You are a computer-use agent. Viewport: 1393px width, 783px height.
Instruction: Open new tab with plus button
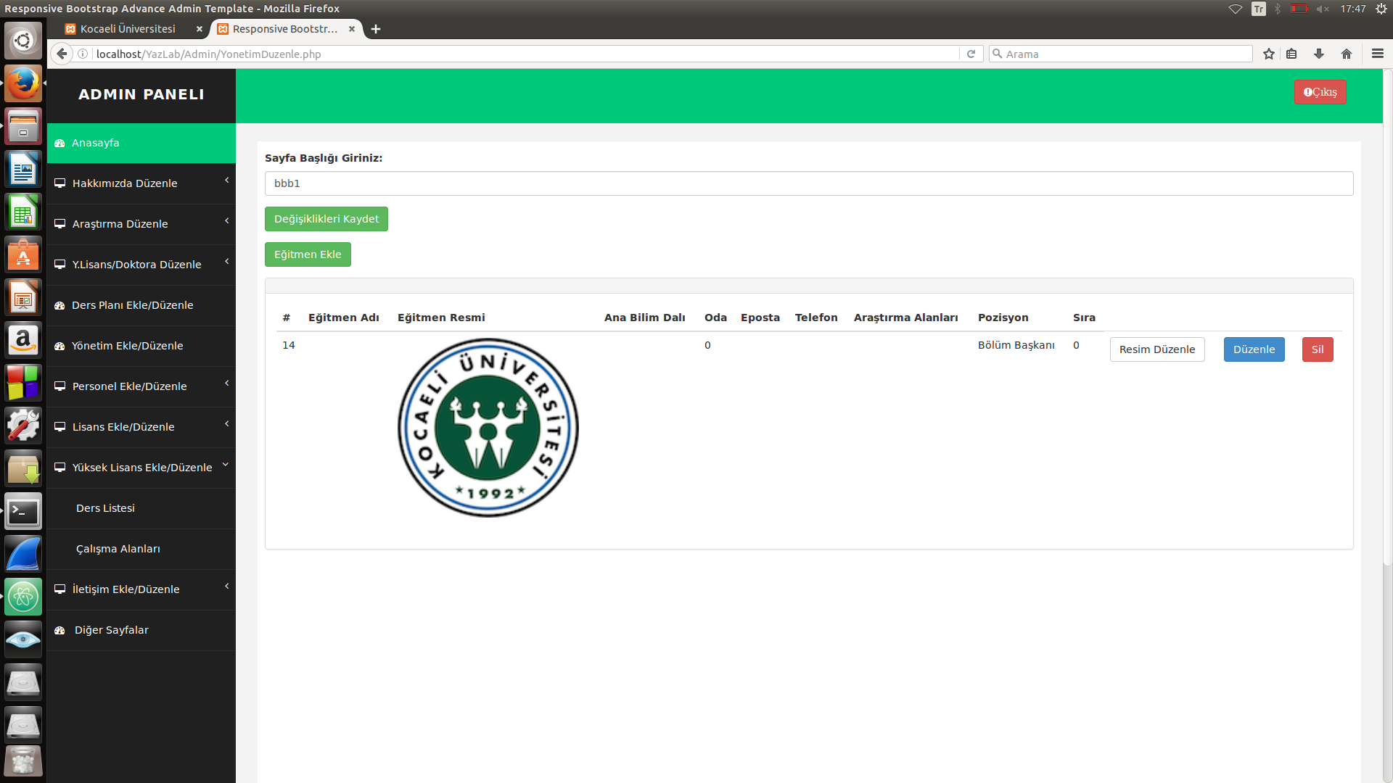pos(376,29)
